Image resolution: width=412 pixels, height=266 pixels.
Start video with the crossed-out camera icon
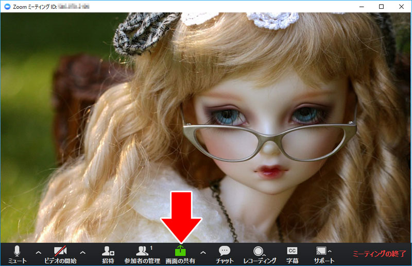pyautogui.click(x=60, y=251)
